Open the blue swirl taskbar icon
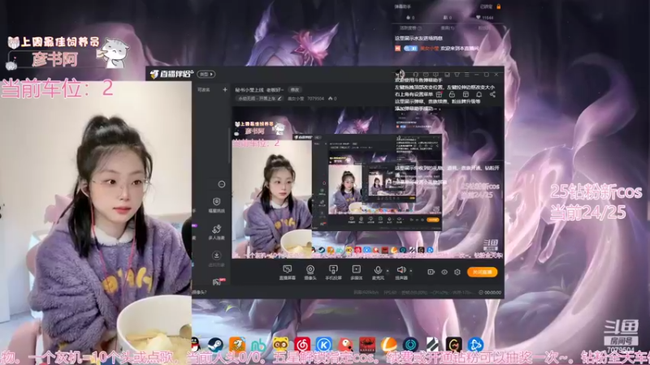This screenshot has width=650, height=365. pyautogui.click(x=475, y=344)
